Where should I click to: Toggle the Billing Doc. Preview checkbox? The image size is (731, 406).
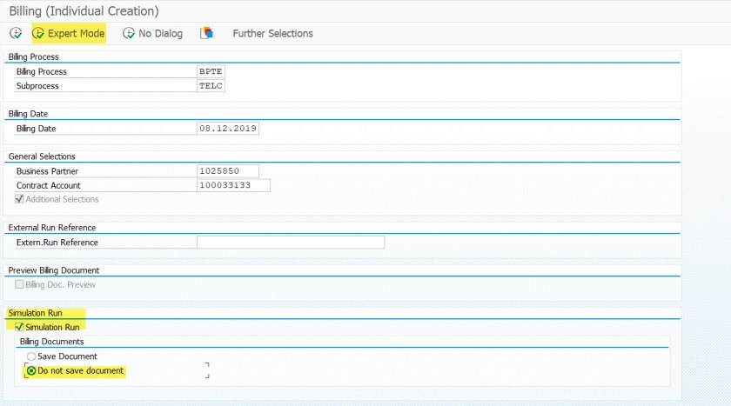coord(19,284)
